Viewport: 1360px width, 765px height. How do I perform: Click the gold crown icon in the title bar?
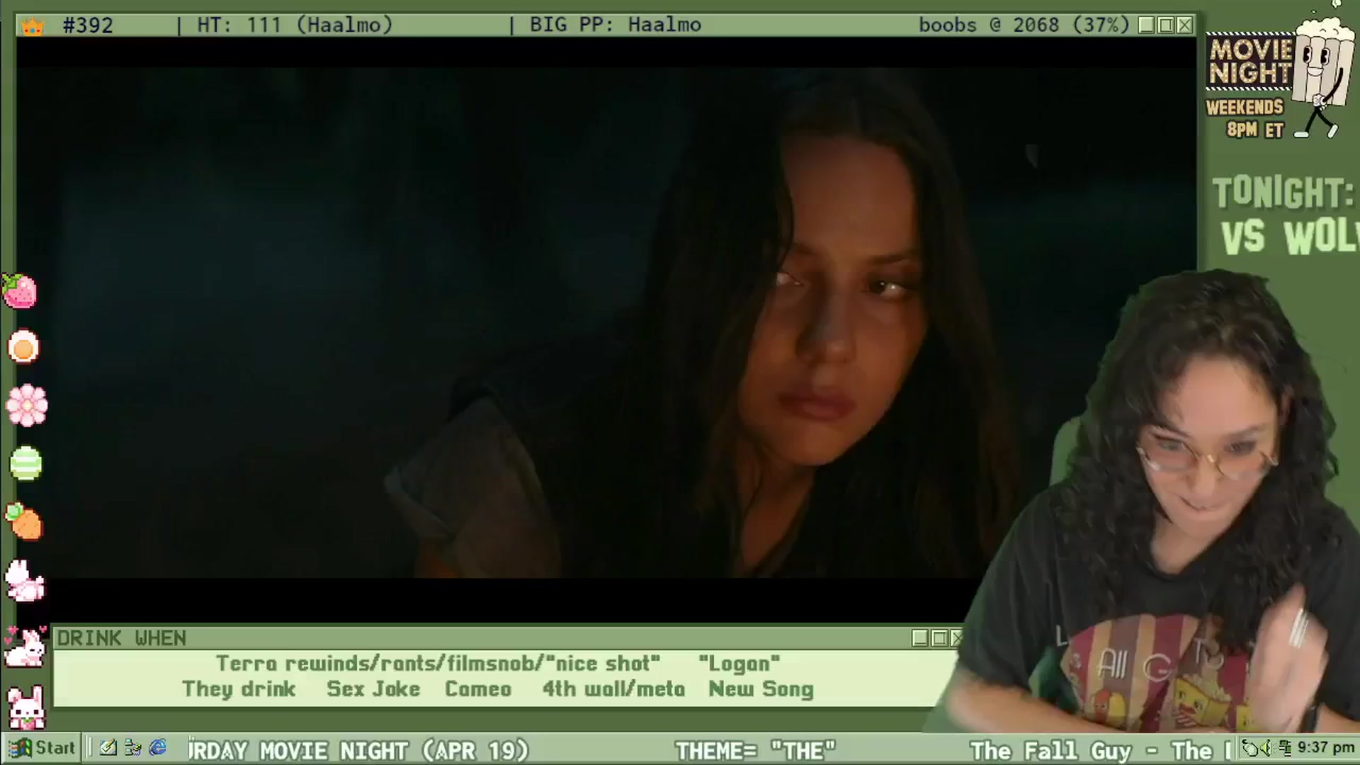pos(33,27)
